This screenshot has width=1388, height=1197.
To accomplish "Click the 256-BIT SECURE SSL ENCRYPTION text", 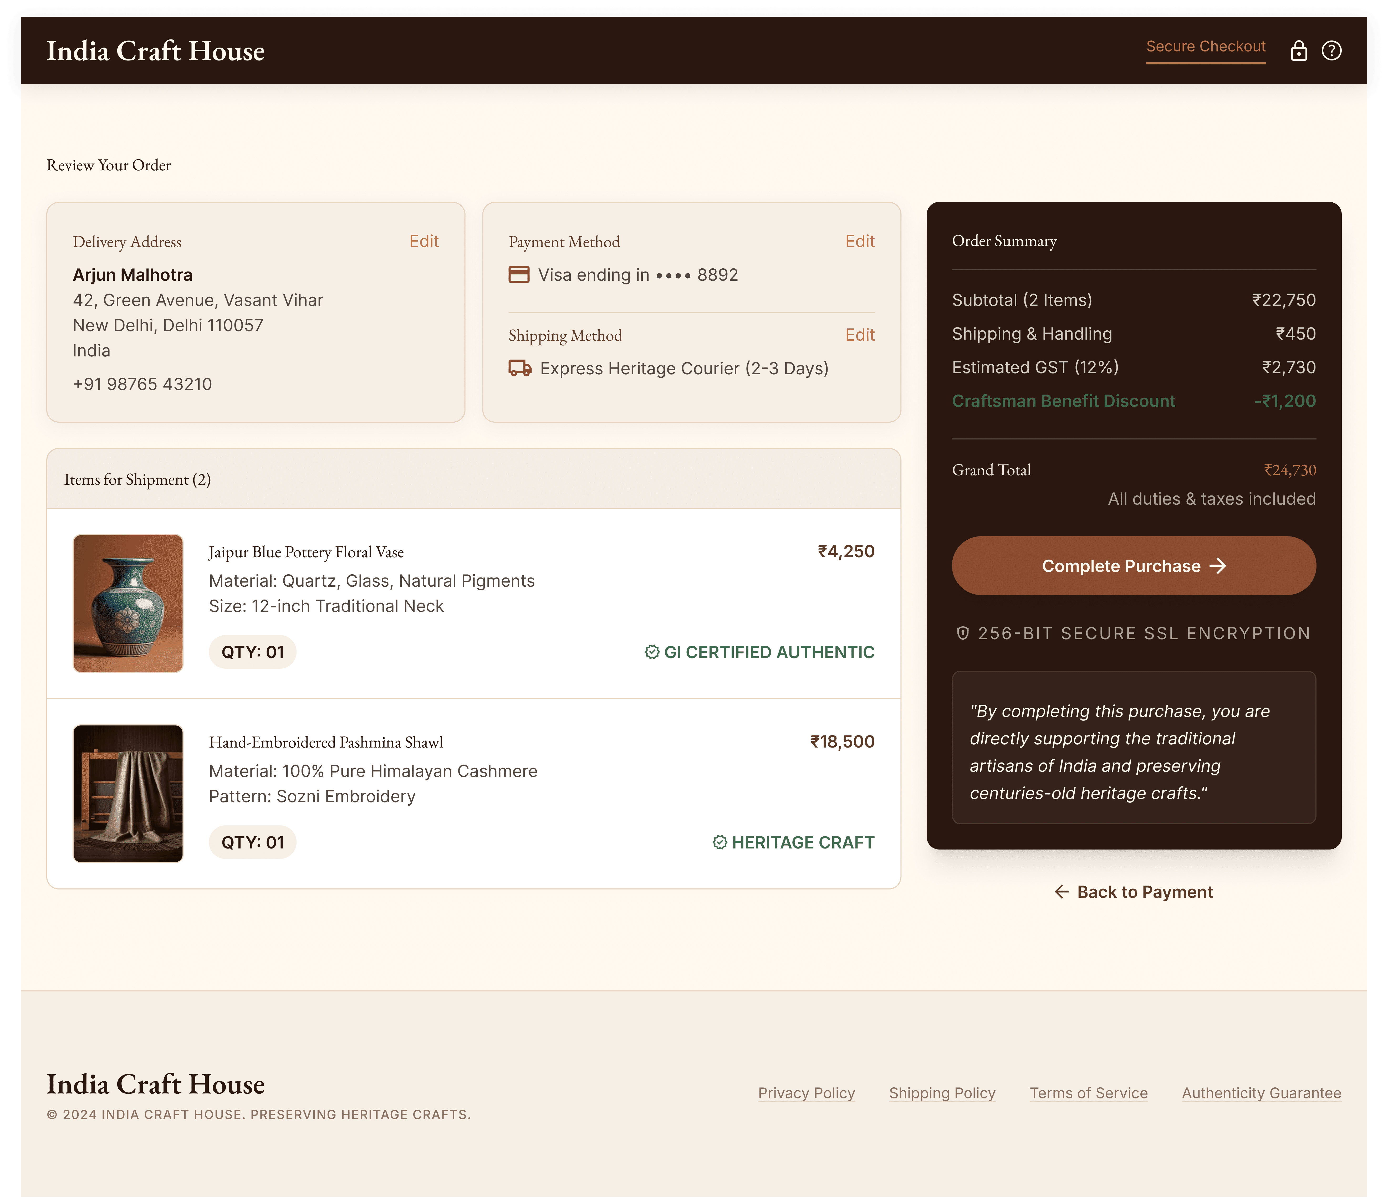I will (x=1144, y=633).
